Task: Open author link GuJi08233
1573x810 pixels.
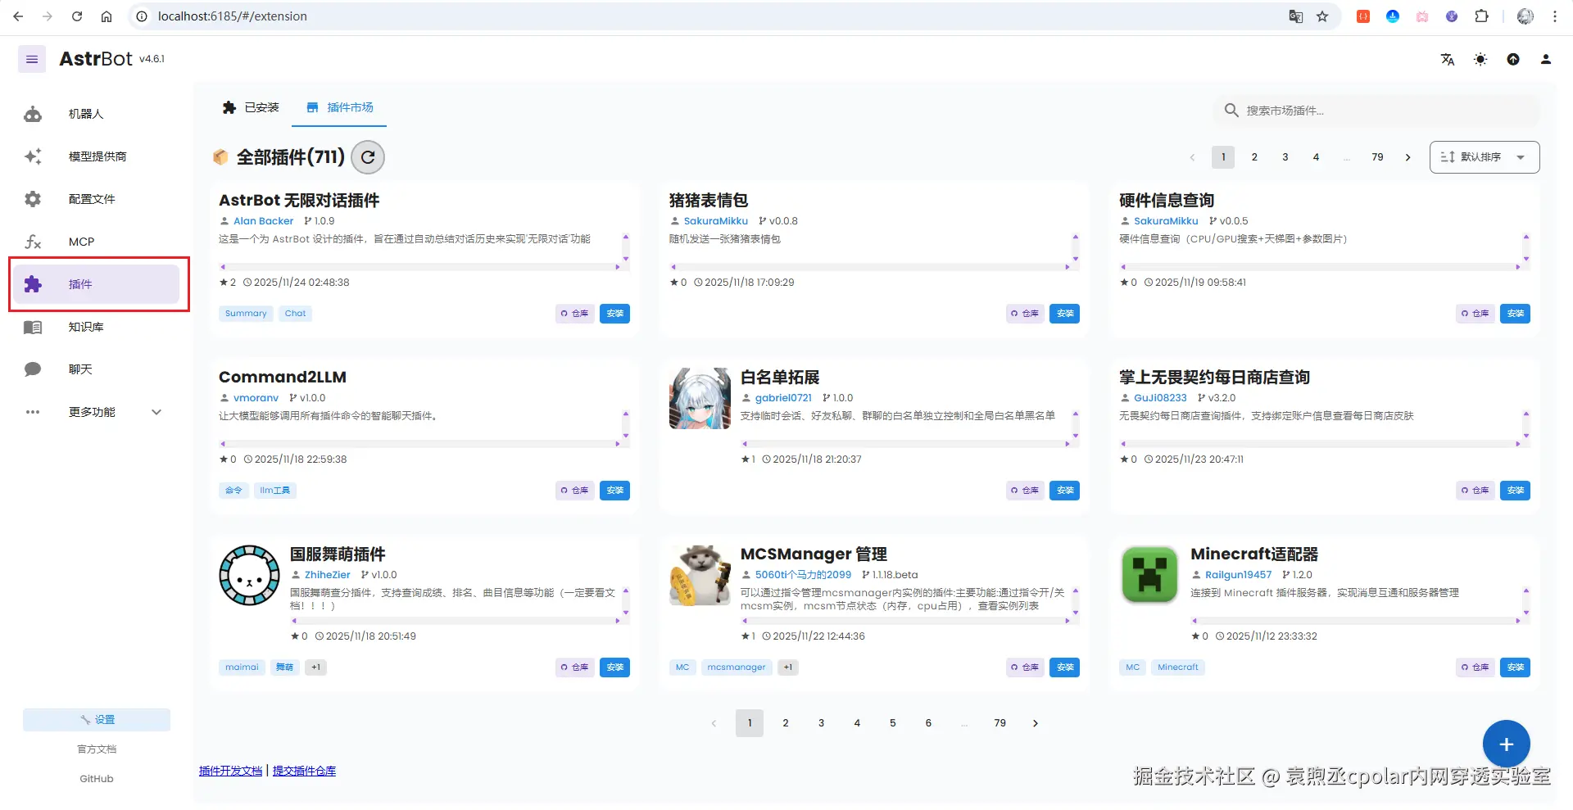Action: click(x=1160, y=398)
